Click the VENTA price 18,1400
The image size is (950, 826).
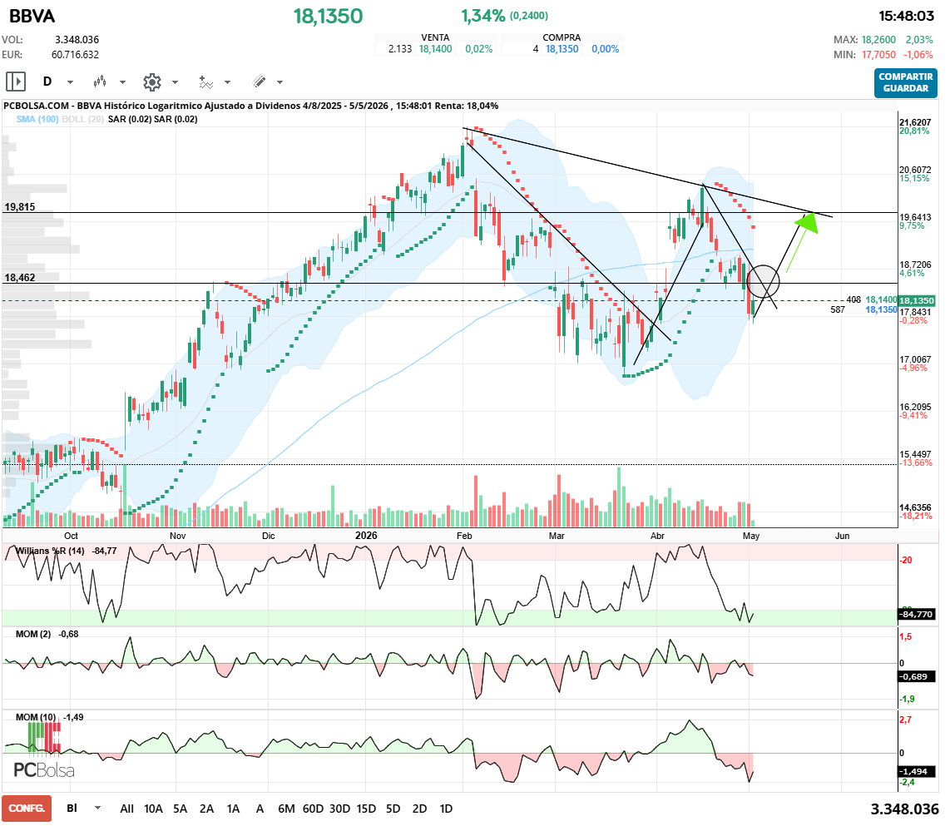coord(436,49)
